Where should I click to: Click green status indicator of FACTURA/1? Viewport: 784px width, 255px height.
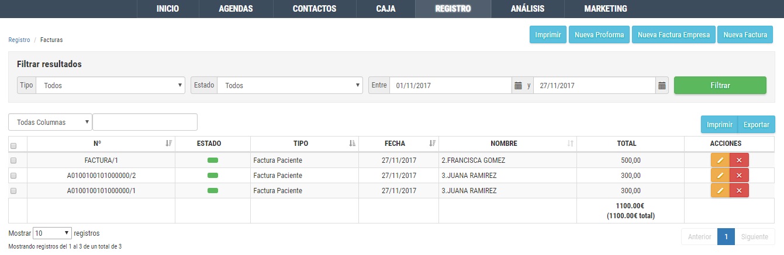213,160
